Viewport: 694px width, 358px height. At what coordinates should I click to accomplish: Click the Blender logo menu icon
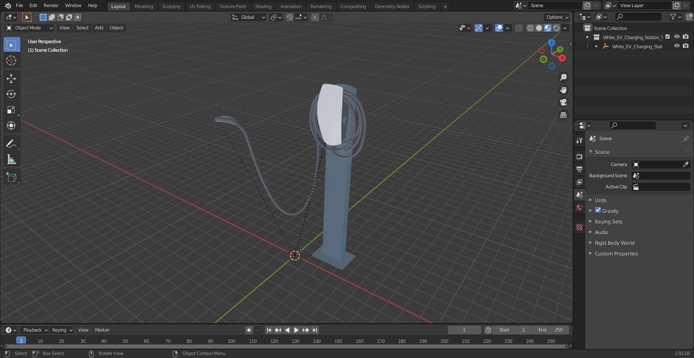8,6
